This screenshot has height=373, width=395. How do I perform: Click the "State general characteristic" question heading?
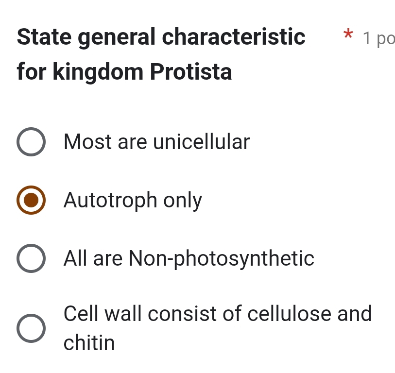pyautogui.click(x=161, y=37)
